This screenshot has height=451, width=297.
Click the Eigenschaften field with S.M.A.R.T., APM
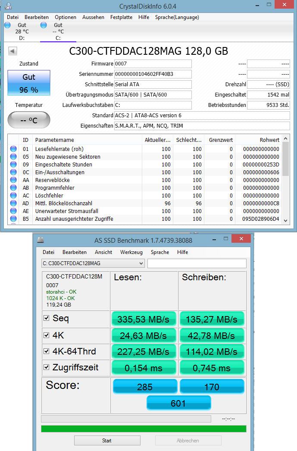[202, 126]
